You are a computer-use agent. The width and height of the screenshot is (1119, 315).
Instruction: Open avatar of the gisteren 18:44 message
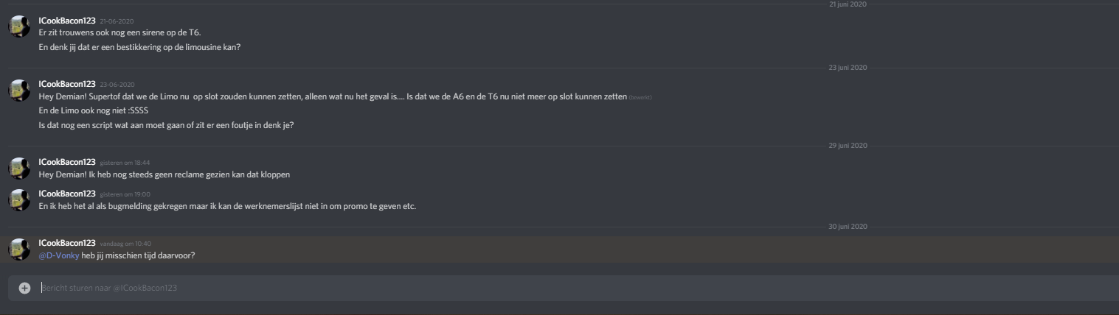tap(19, 168)
